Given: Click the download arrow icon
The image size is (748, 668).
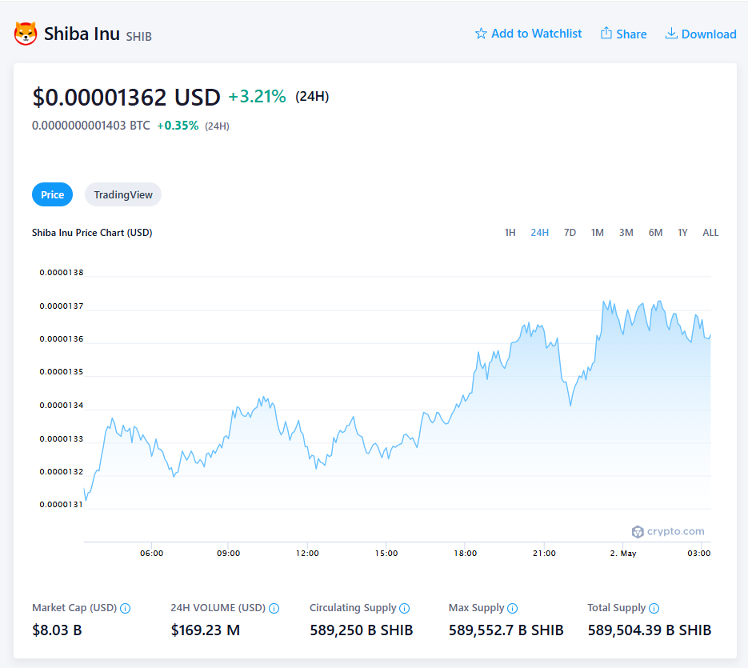Looking at the screenshot, I should pyautogui.click(x=671, y=33).
